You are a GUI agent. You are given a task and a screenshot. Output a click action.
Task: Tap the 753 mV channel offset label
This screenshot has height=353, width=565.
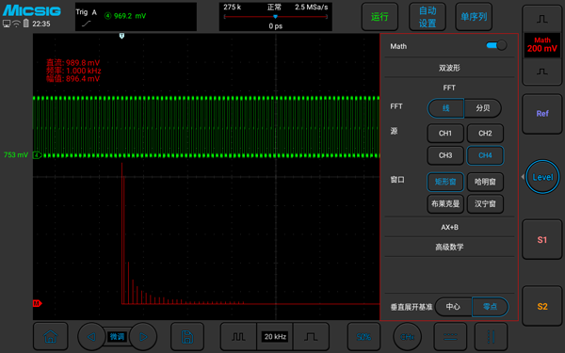(x=16, y=155)
